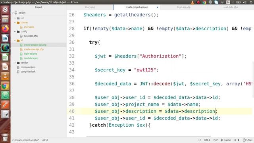The height and width of the screenshot is (143, 254).
Task: Click the horizontal scrollbar of the editor
Action: (148, 137)
